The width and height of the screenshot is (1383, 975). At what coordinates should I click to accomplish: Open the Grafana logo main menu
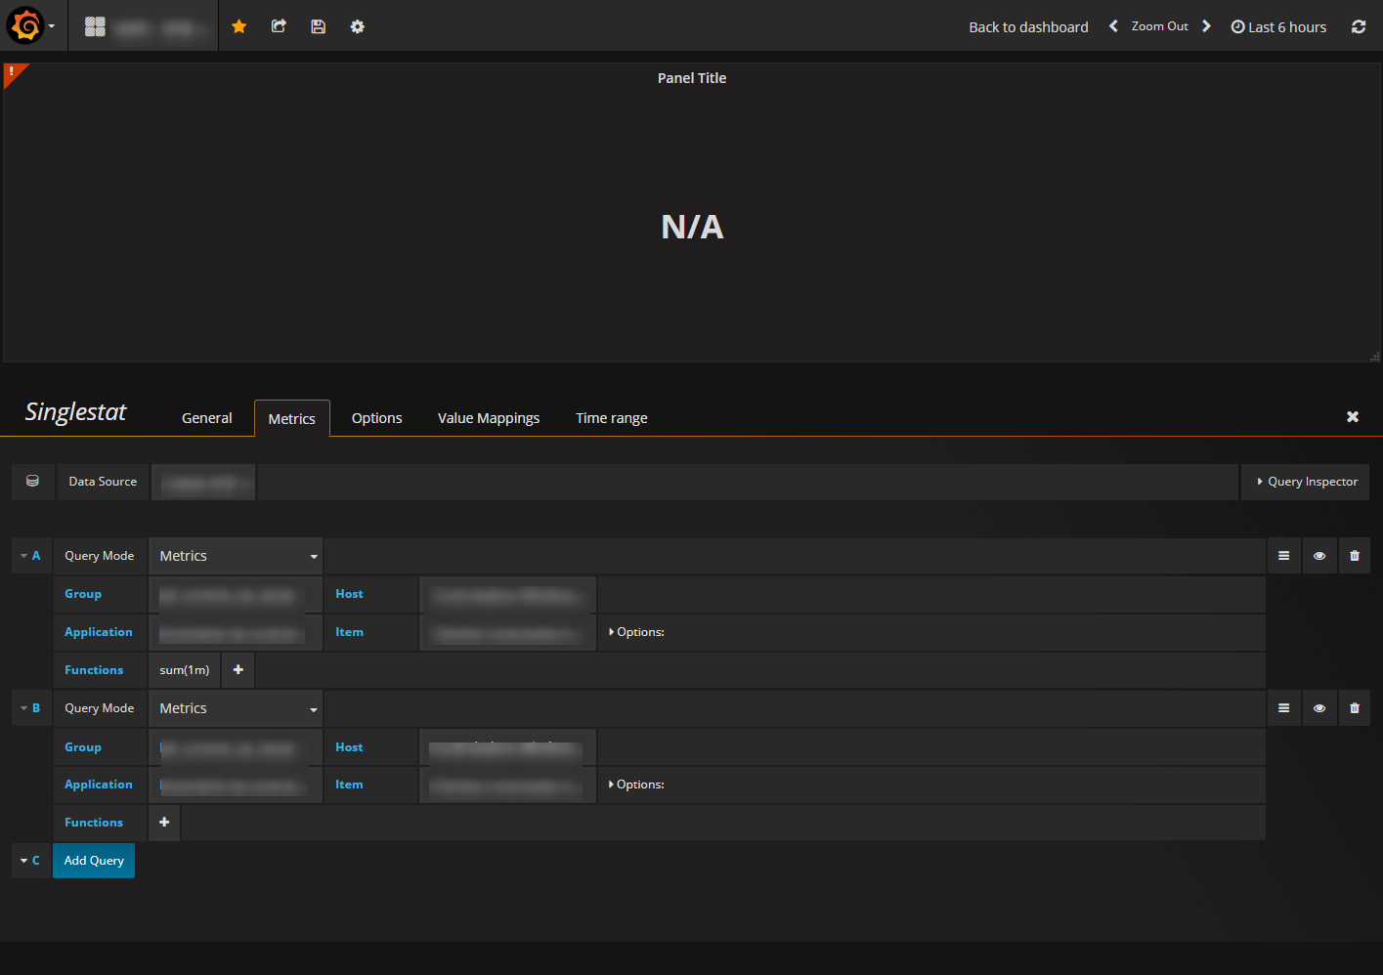[30, 25]
